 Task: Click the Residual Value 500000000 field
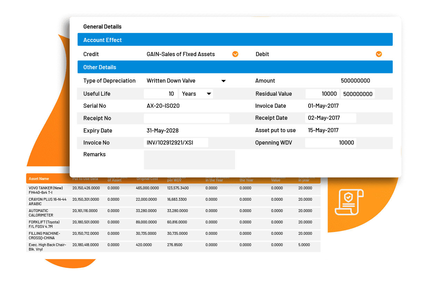tap(358, 94)
